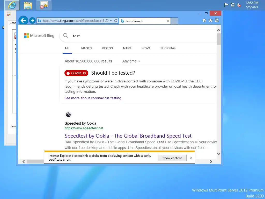Click the muted speaker tray icon
The width and height of the screenshot is (265, 199).
tap(239, 5)
